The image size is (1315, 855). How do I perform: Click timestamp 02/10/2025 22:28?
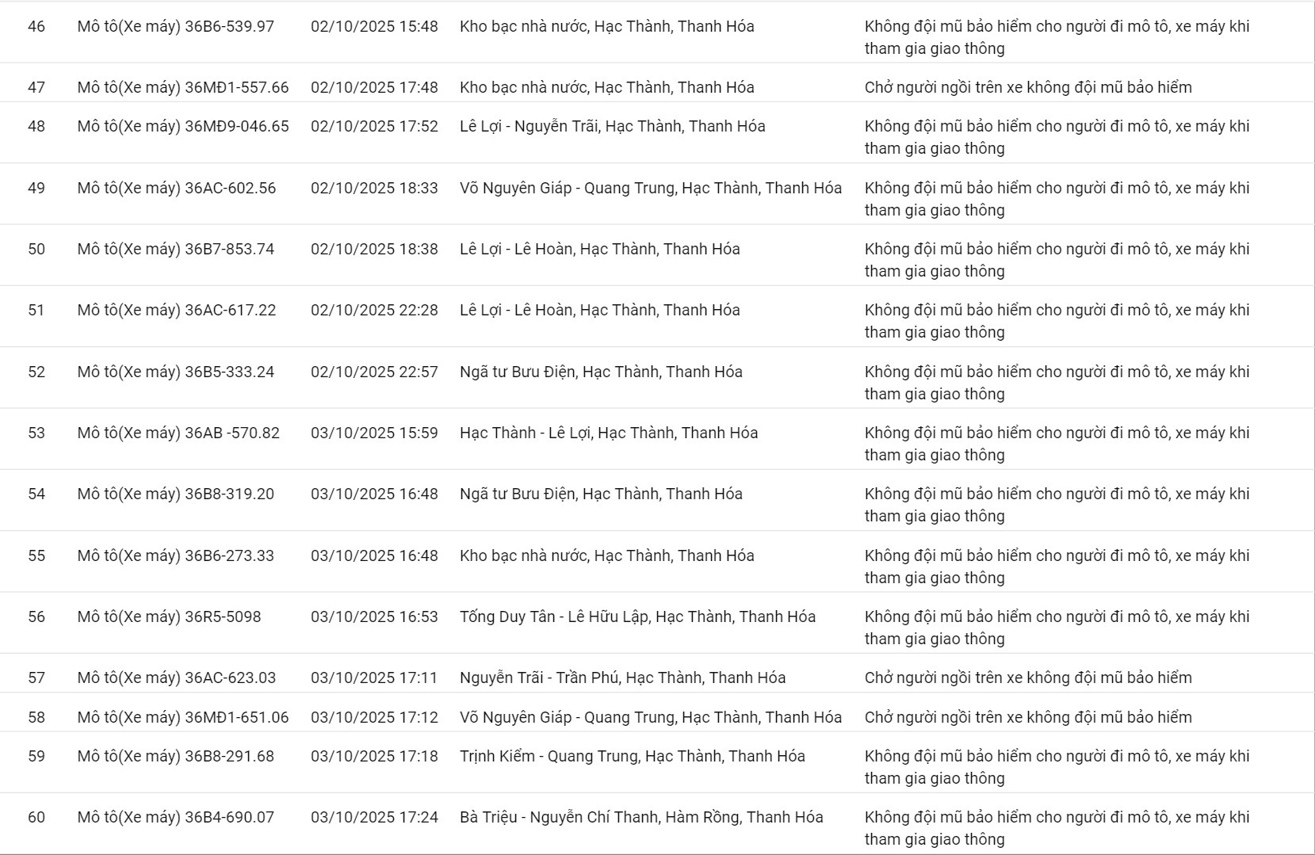tap(374, 310)
